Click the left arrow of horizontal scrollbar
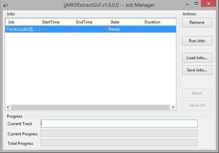This screenshot has width=219, height=153. [8, 107]
